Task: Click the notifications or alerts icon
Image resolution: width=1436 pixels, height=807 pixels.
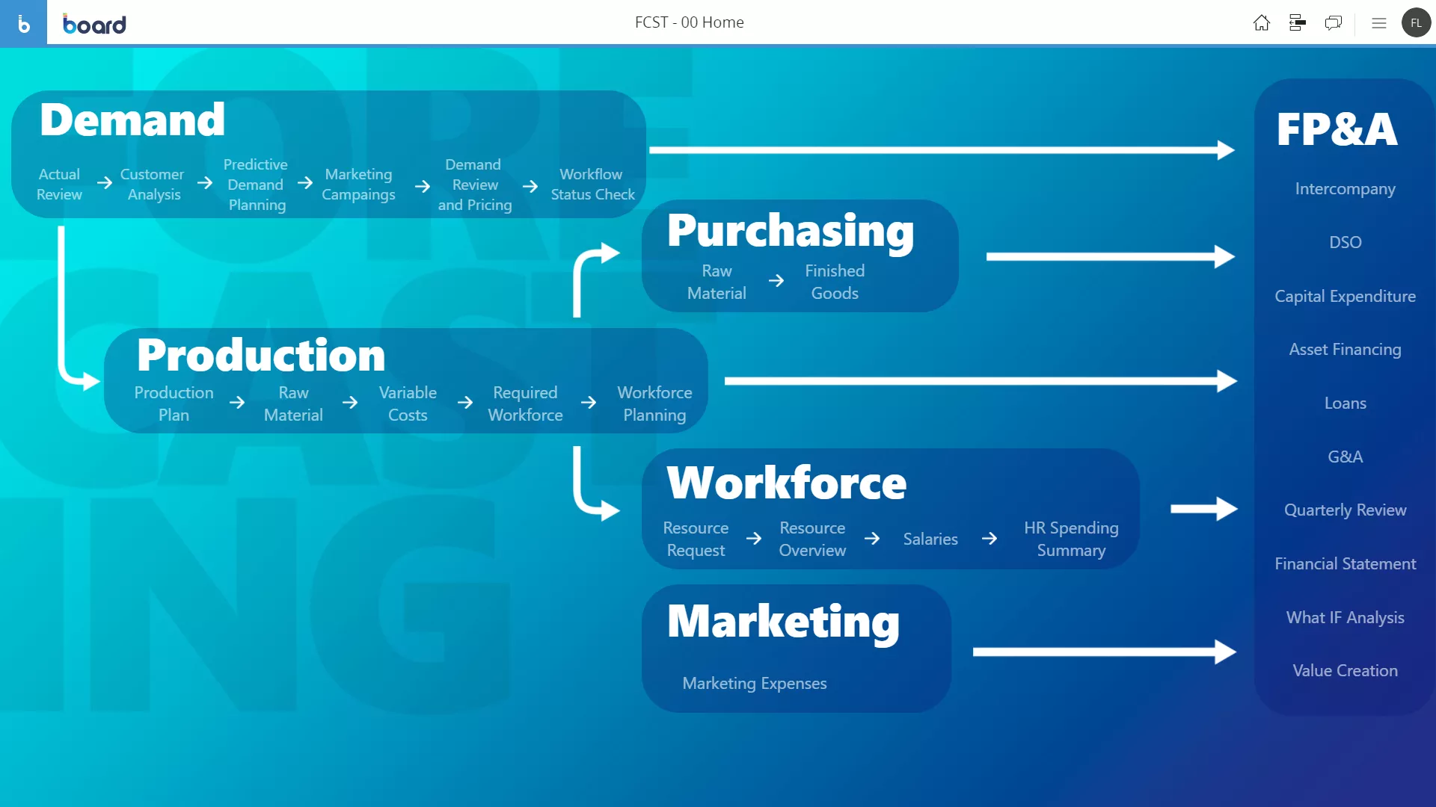Action: tap(1334, 22)
